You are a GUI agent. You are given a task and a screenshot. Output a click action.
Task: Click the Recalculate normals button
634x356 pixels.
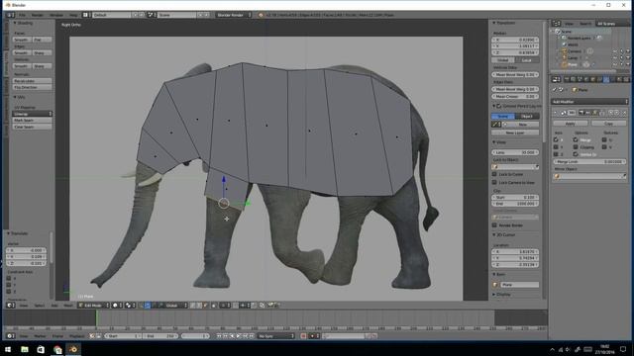coord(32,81)
